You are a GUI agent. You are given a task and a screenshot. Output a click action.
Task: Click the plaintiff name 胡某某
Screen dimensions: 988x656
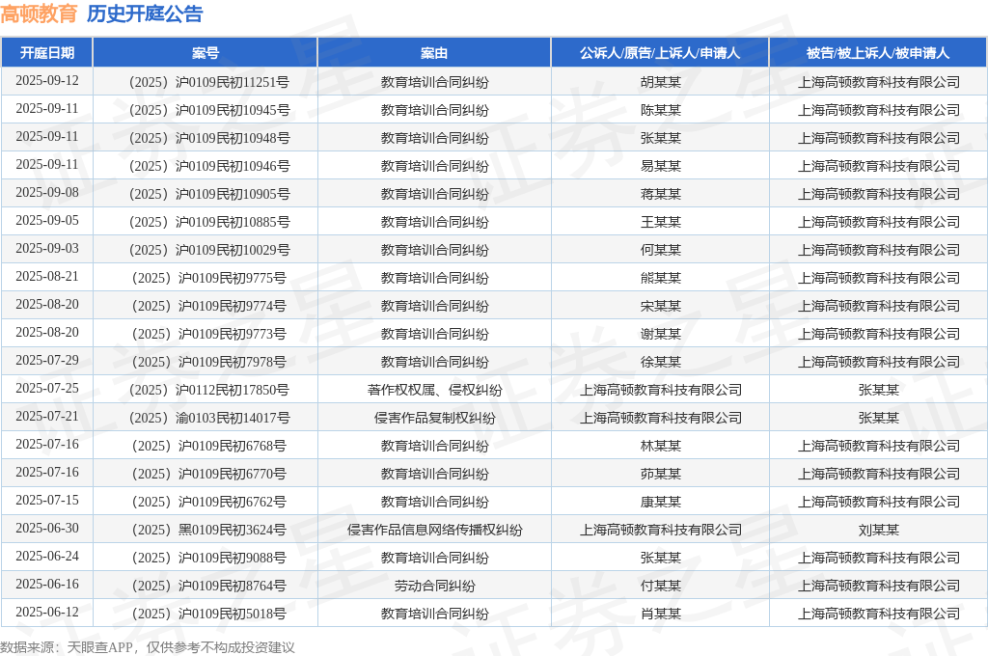(x=660, y=82)
